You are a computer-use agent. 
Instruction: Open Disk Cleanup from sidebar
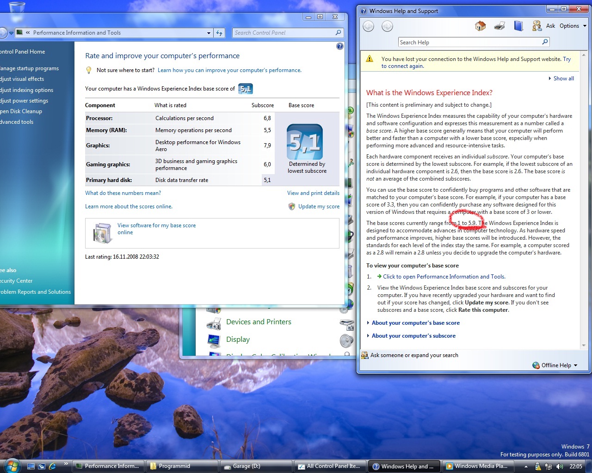21,111
